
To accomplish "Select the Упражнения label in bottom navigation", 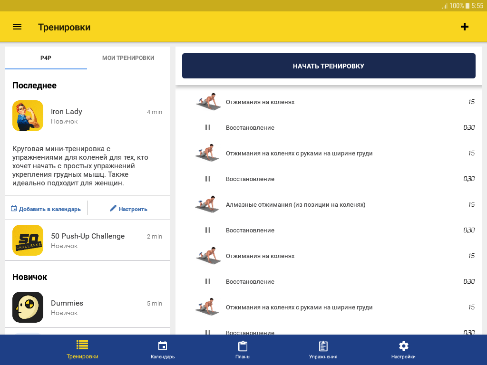I will tap(323, 356).
